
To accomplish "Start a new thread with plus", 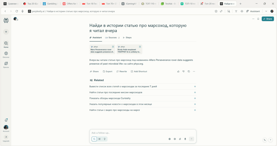I will coord(6,32).
